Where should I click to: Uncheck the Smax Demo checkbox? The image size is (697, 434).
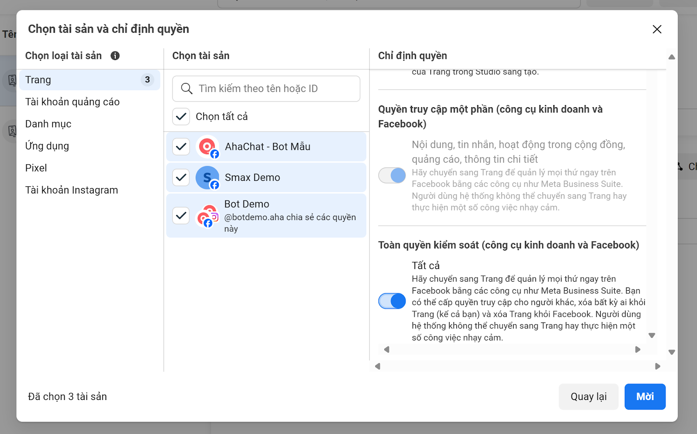point(181,177)
